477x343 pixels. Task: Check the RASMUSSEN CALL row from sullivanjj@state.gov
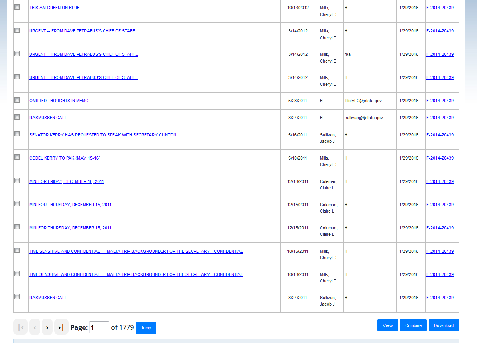[x=17, y=117]
